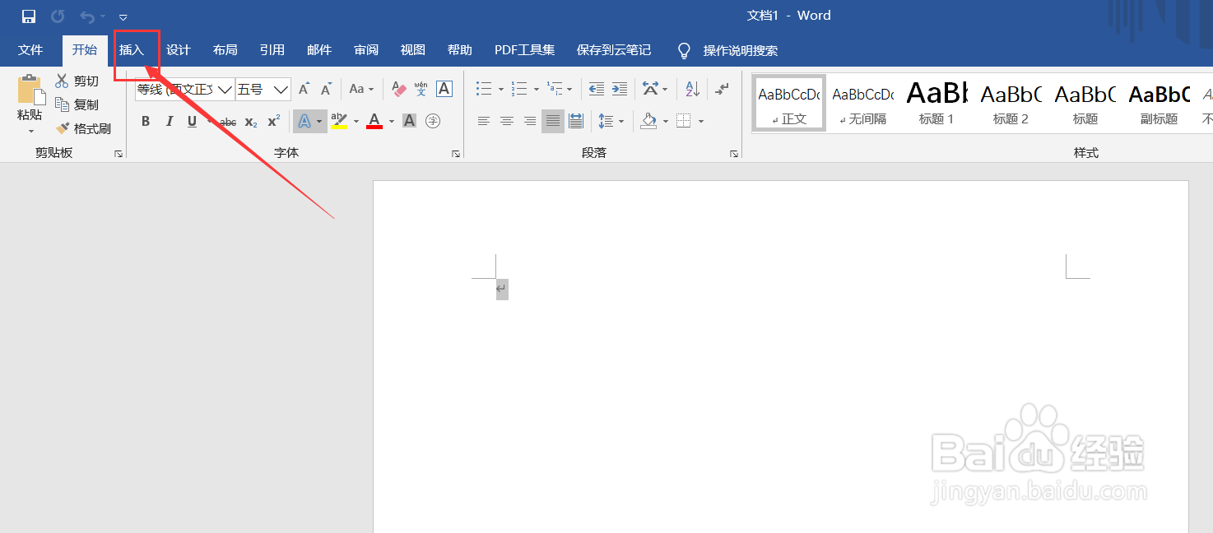Click the Redo (repeat) icon

[58, 16]
